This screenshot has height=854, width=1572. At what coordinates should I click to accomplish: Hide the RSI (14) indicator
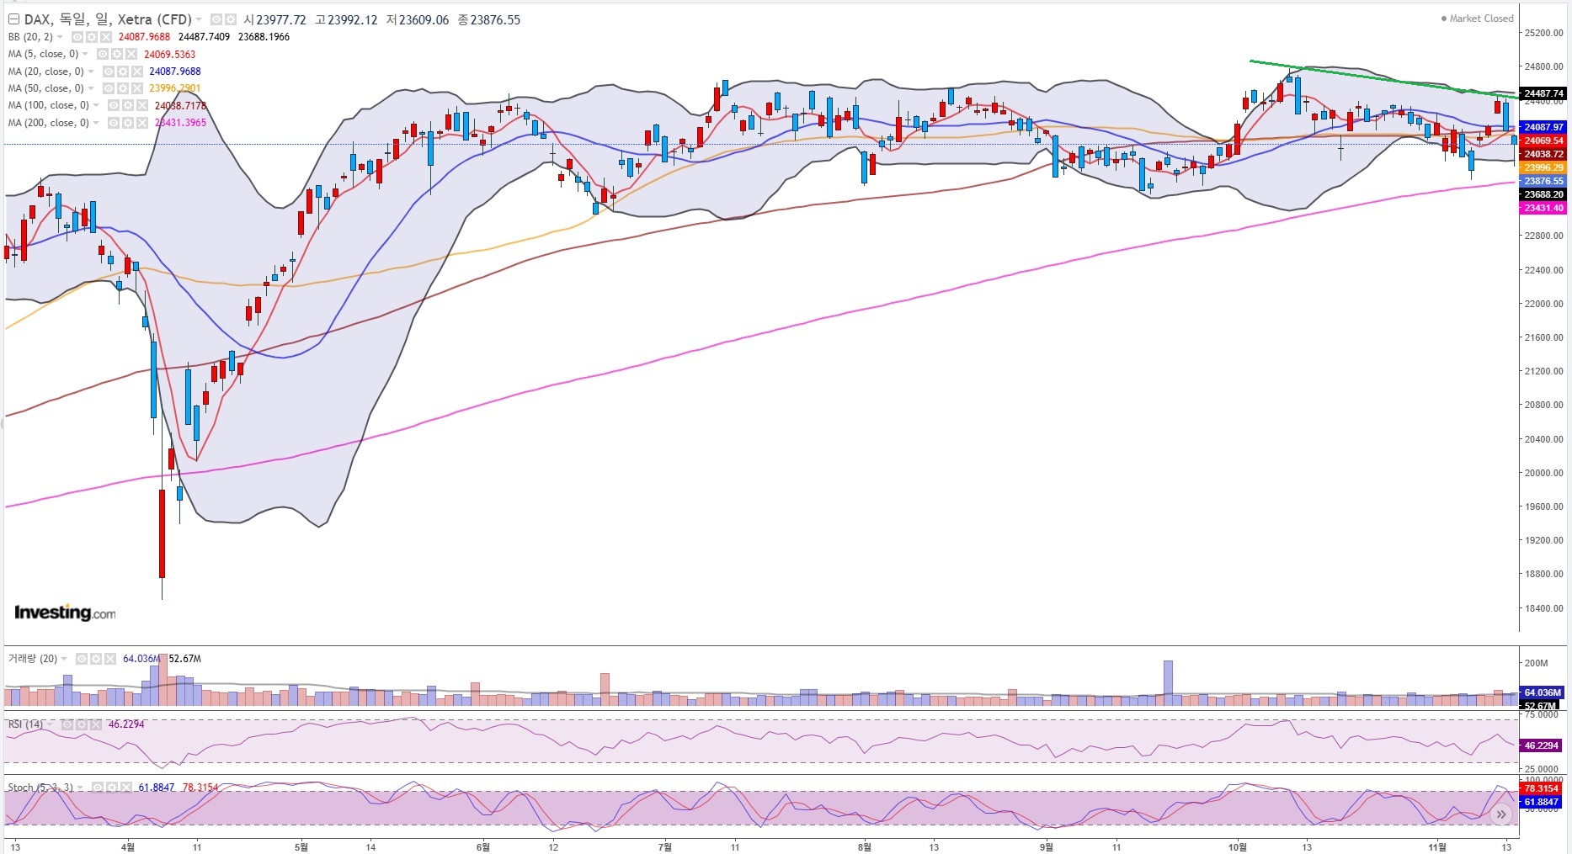[67, 724]
